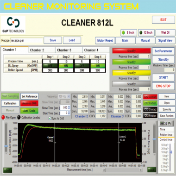Toggle the 12 Inch wafer size option
176x176 pixels.
[146, 32]
